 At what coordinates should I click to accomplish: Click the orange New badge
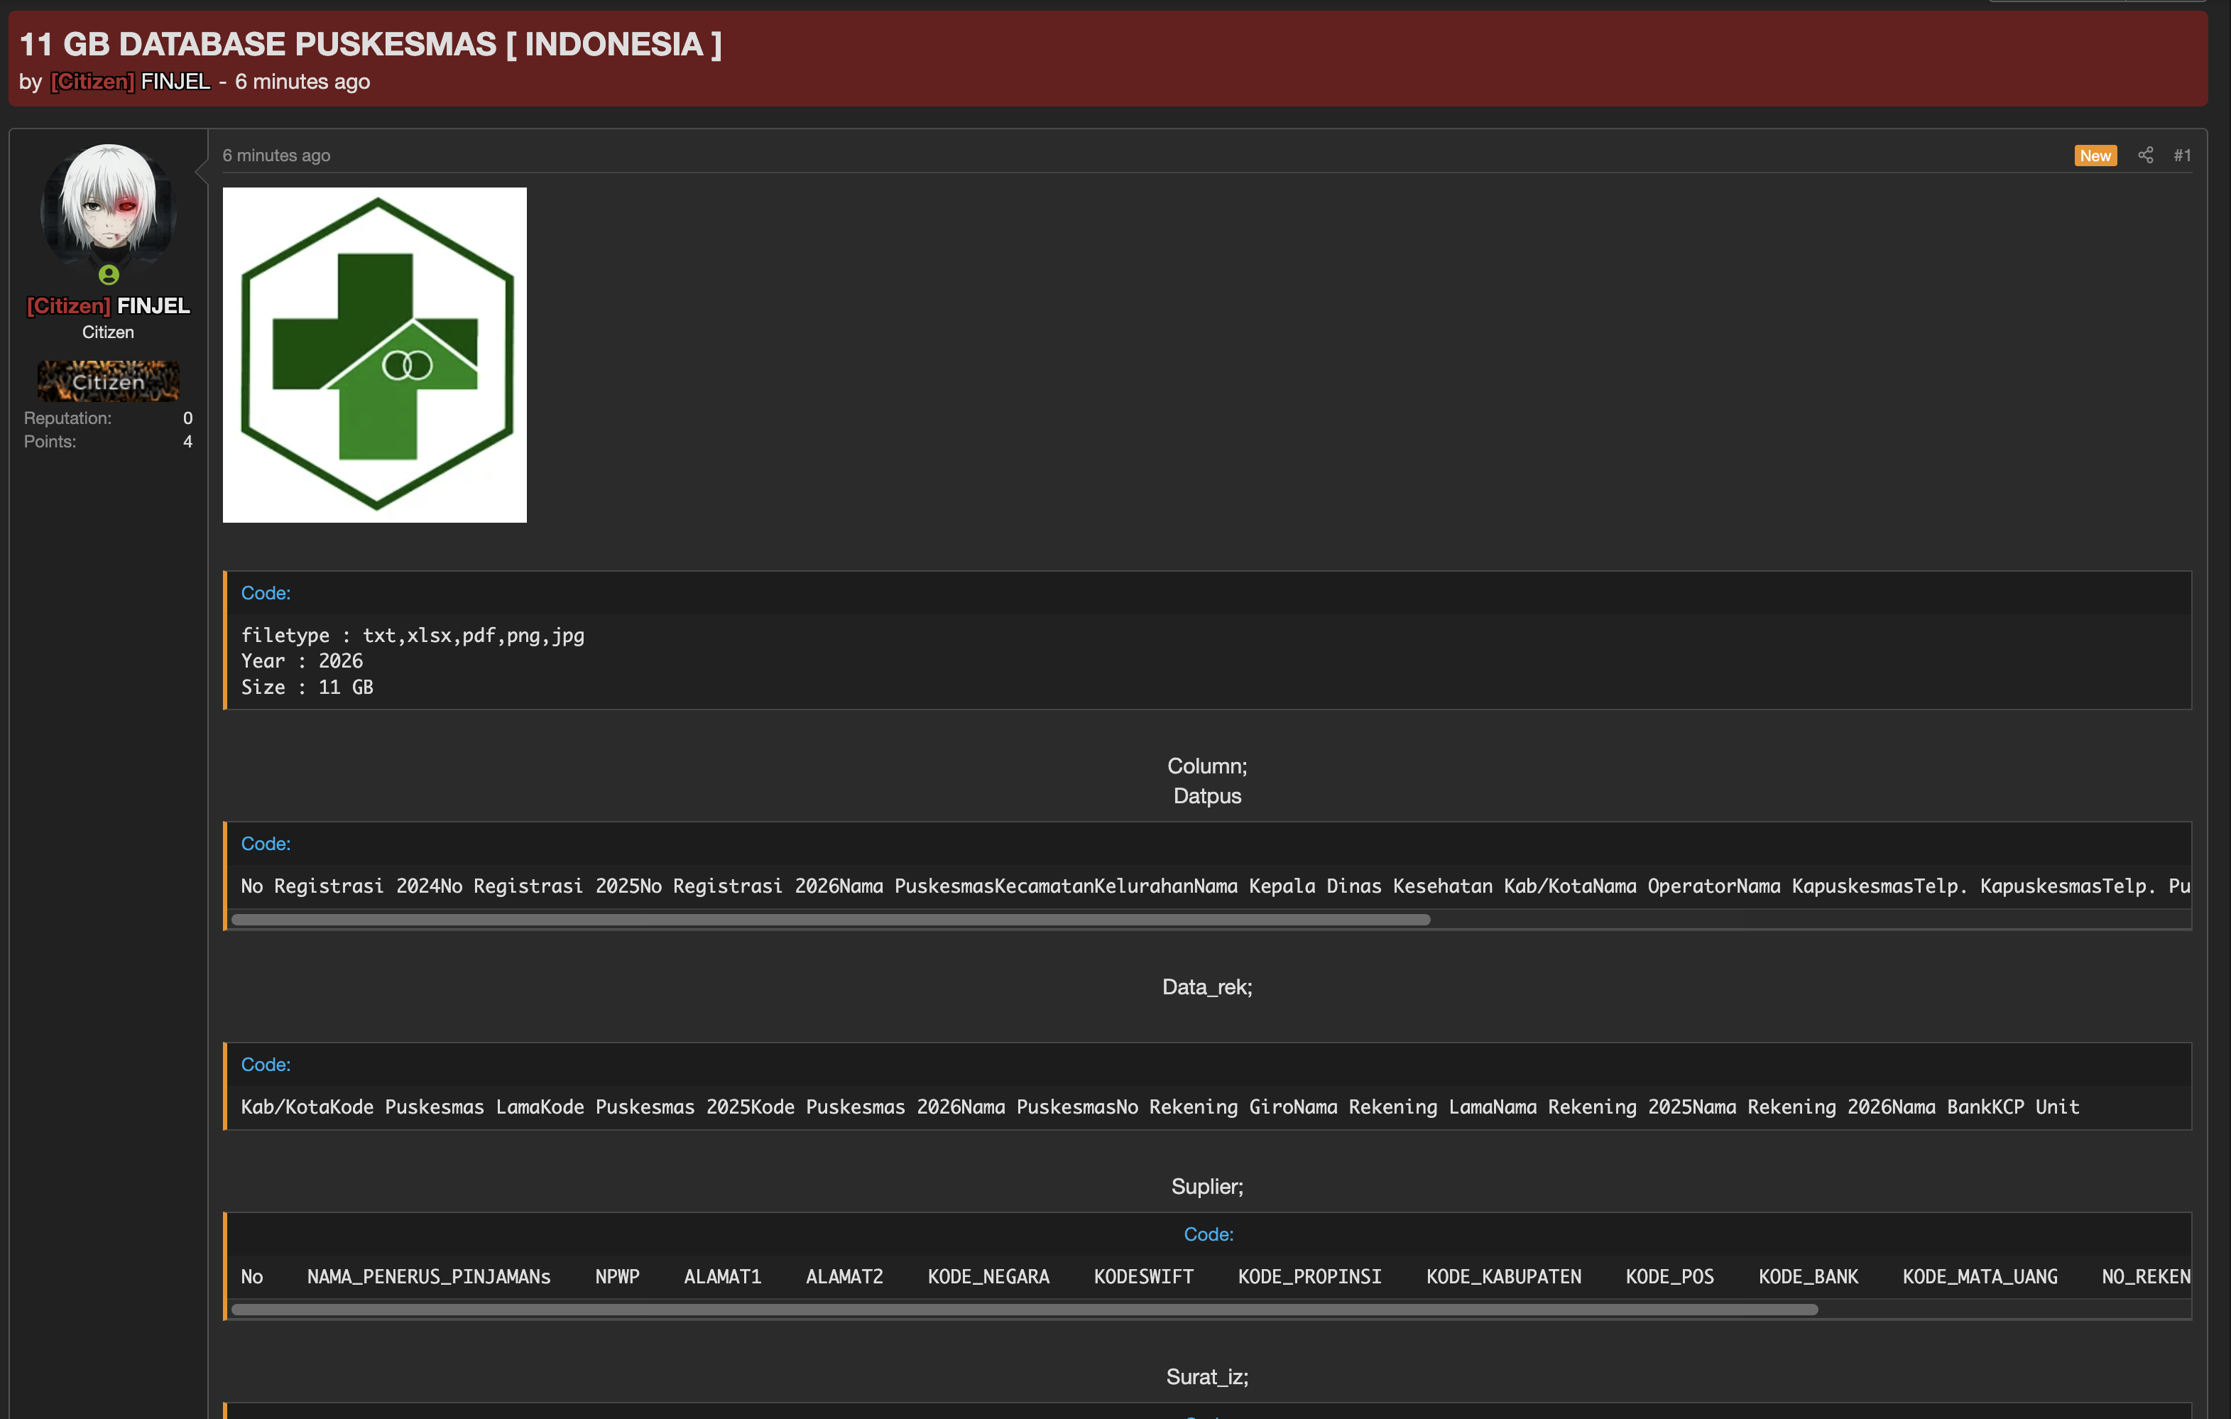[x=2095, y=156]
